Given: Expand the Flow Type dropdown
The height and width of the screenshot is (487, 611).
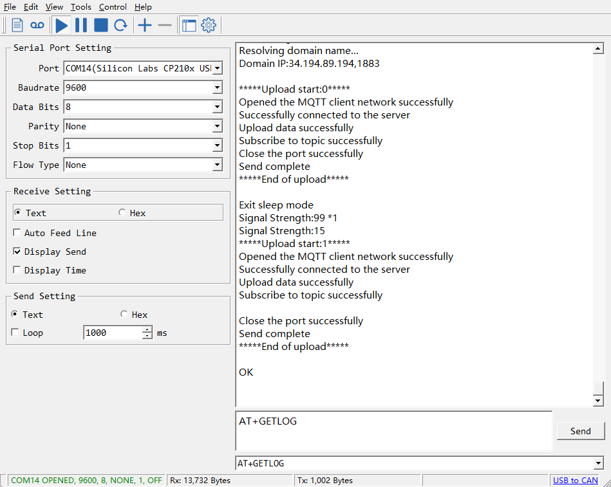Looking at the screenshot, I should 218,165.
